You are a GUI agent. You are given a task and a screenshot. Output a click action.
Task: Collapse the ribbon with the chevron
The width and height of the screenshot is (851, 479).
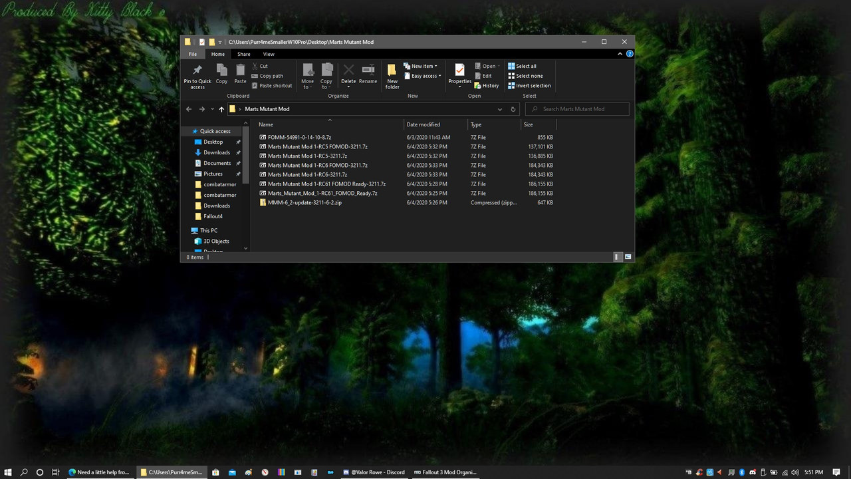coord(620,54)
